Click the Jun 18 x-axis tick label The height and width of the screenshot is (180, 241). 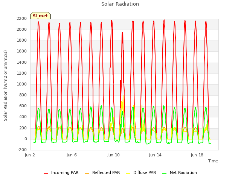[x=197, y=155]
